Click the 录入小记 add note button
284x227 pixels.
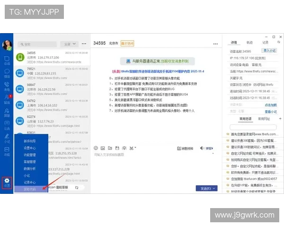[x=269, y=51]
